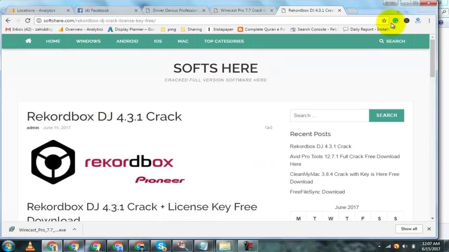
Task: Show hidden system tray icons
Action: click(379, 246)
